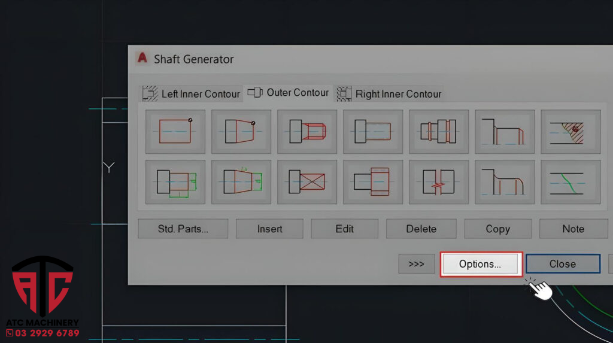Click the Delete button
Screen dimensions: 613x343
click(421, 229)
